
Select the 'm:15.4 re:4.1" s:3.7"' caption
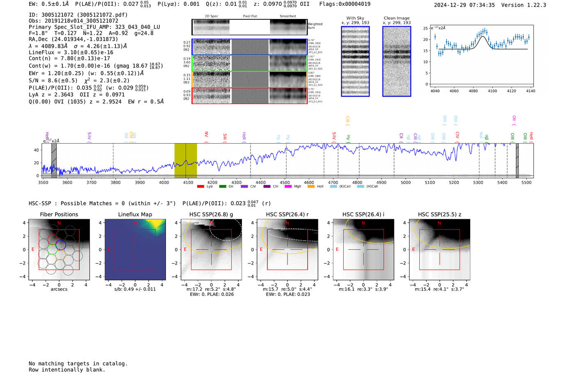pos(439,289)
